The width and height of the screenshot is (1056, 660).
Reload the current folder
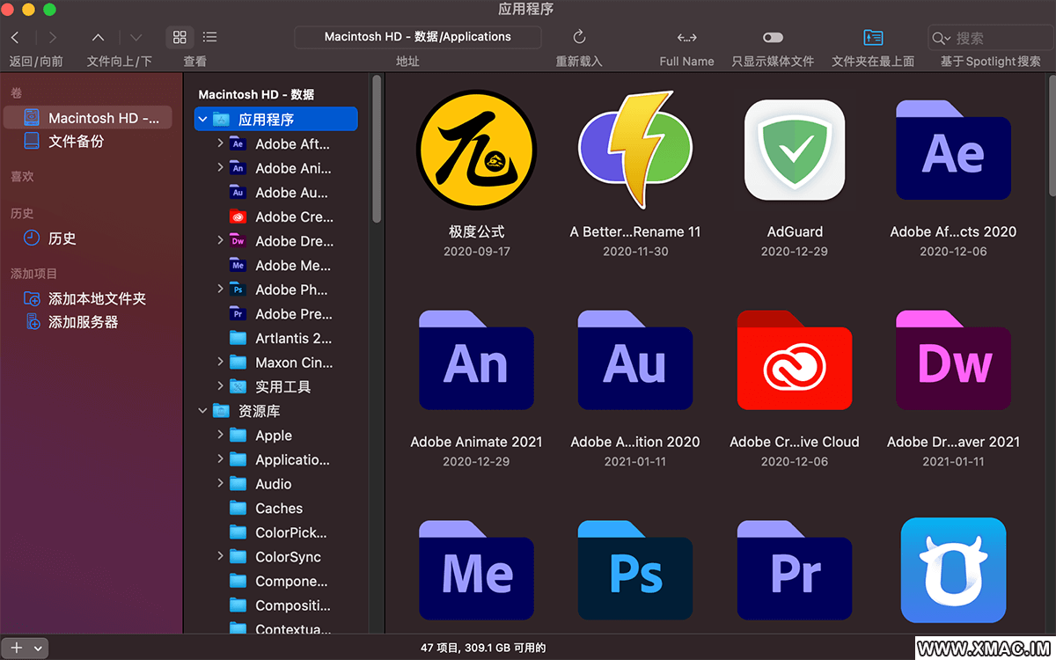point(579,37)
